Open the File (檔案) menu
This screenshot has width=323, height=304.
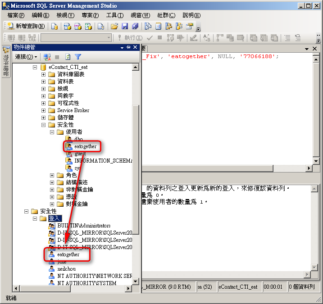[x=16, y=15]
